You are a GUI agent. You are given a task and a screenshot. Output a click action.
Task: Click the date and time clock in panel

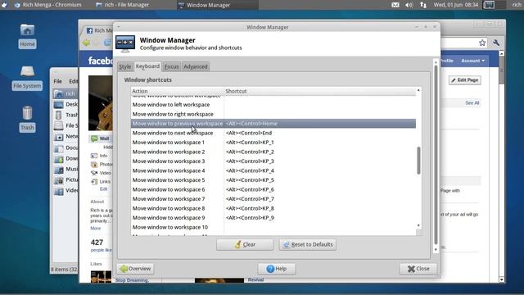pos(455,5)
